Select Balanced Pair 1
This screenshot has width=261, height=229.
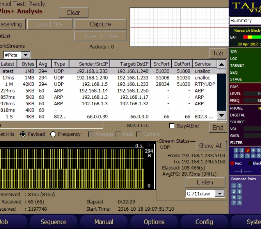[x=234, y=185]
